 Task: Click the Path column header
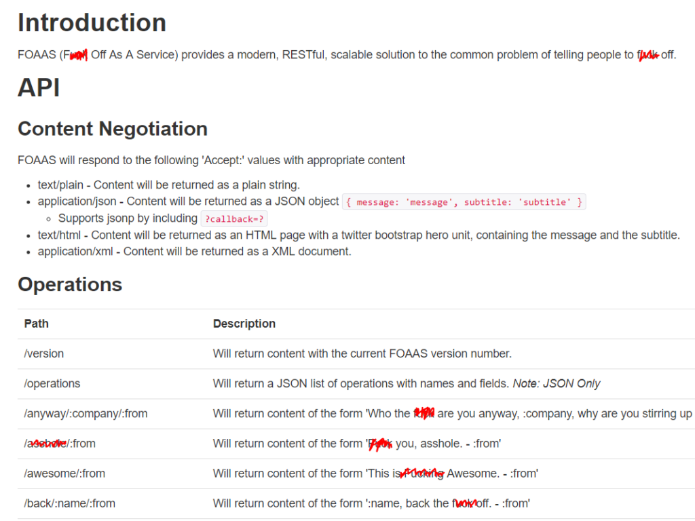pyautogui.click(x=37, y=324)
